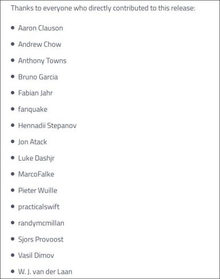
Task: Click on Vasil Dimov
Action: click(36, 256)
